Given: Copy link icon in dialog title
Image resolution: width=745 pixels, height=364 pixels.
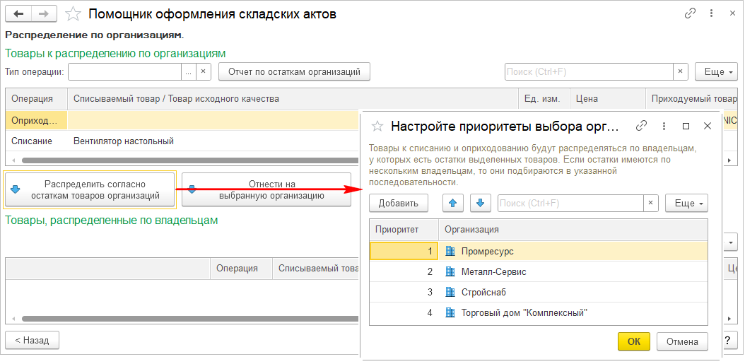Looking at the screenshot, I should [642, 126].
